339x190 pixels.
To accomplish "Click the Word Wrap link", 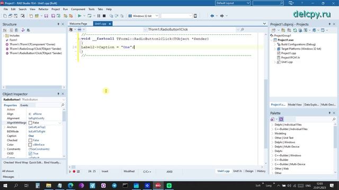I will (x=21, y=163).
